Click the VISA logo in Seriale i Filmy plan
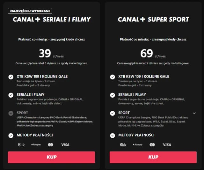204x170 pixels. pyautogui.click(x=65, y=145)
